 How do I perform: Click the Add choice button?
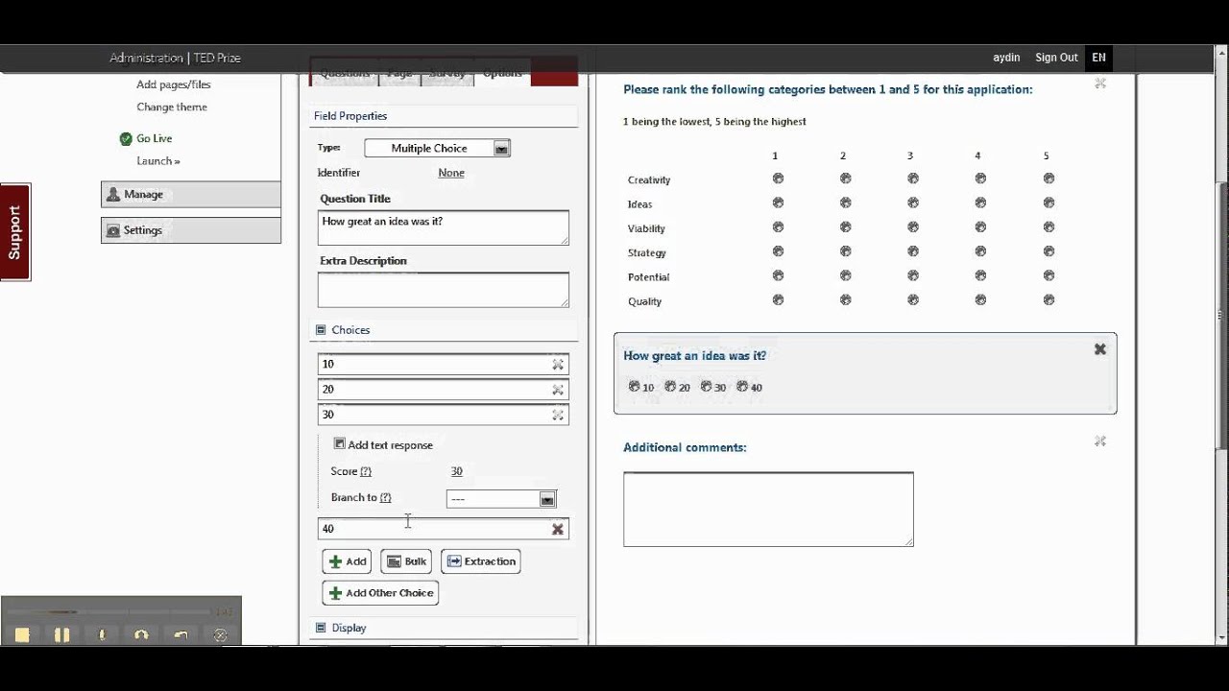(x=347, y=561)
